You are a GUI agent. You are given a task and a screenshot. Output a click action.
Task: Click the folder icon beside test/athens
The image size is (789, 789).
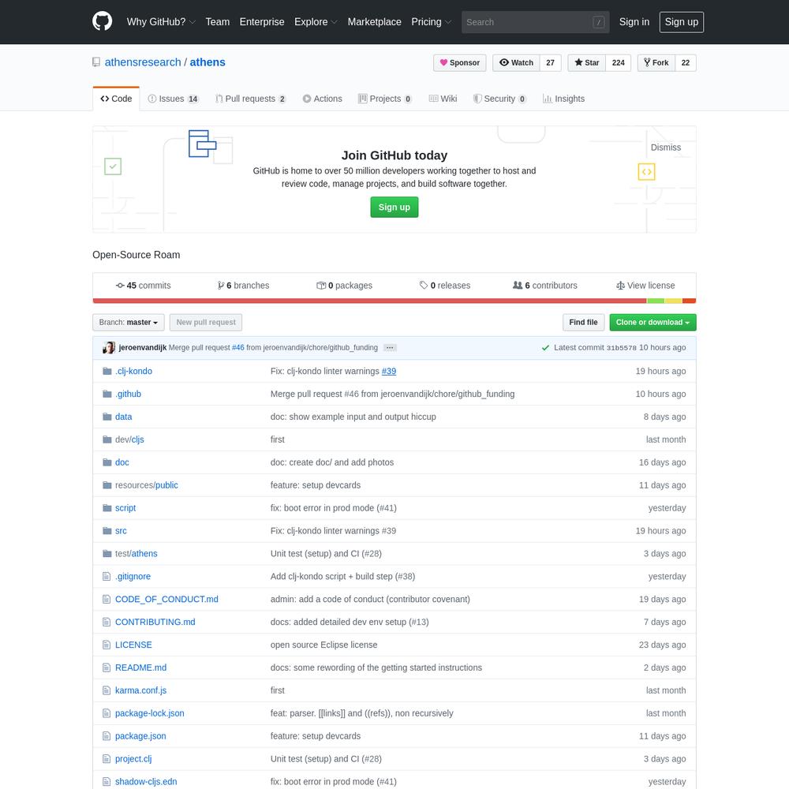[107, 554]
